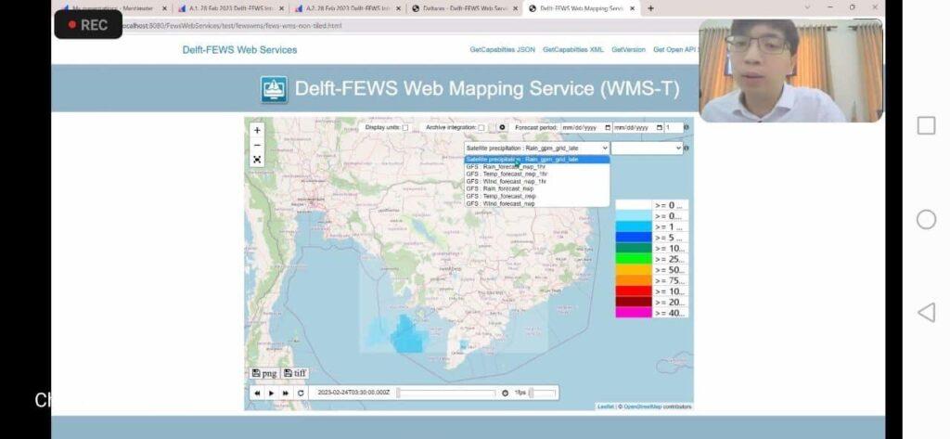Play the map animation
Image resolution: width=950 pixels, height=439 pixels.
click(272, 393)
